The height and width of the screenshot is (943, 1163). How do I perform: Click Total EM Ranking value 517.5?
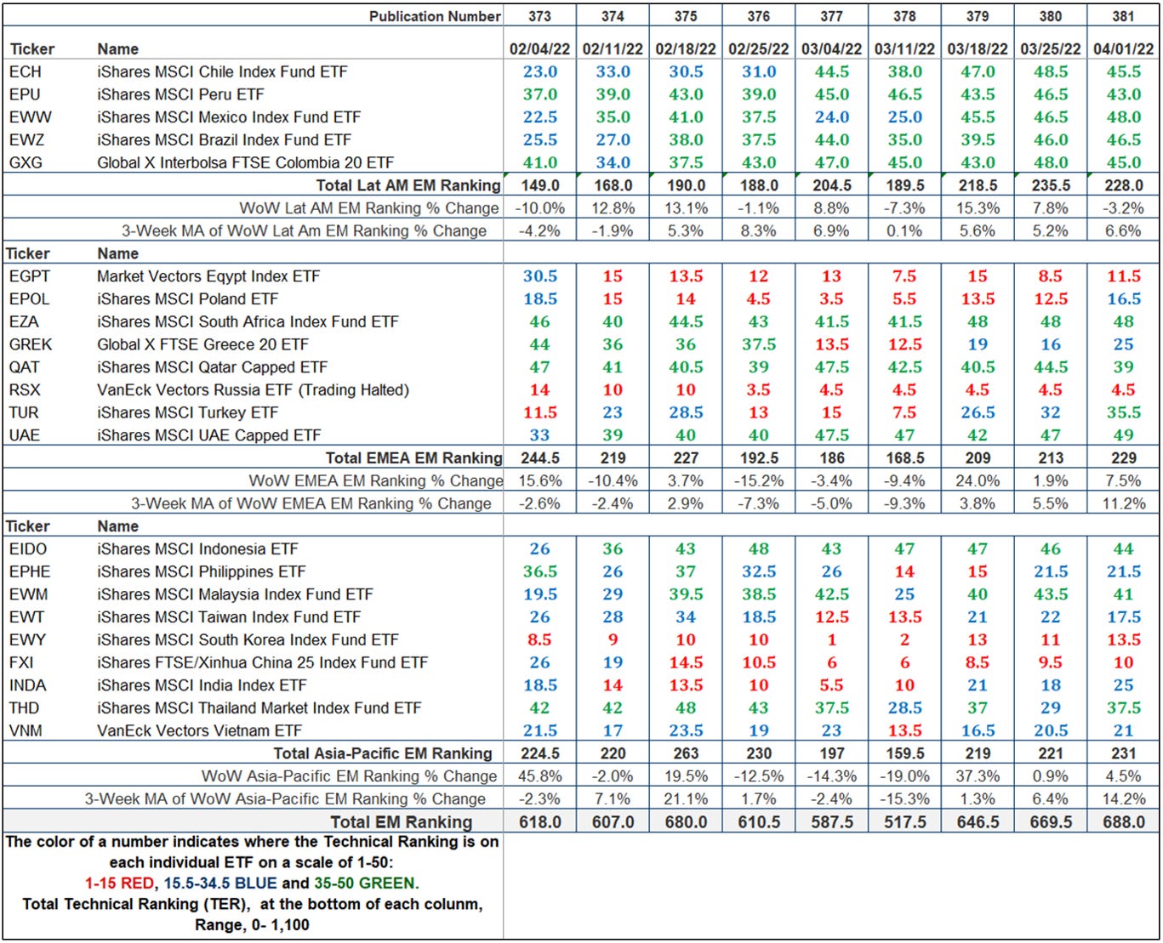point(904,822)
